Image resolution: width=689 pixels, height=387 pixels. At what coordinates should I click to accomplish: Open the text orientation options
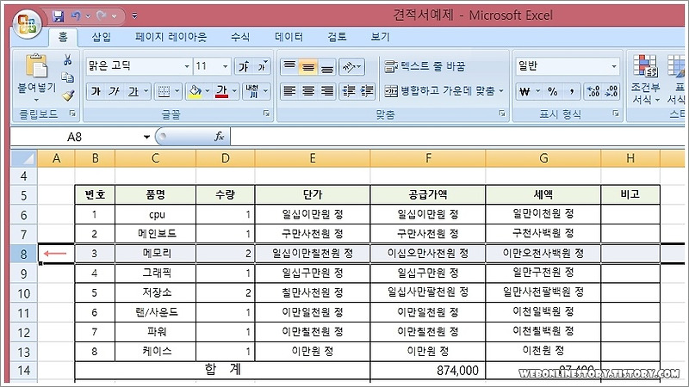click(x=351, y=67)
